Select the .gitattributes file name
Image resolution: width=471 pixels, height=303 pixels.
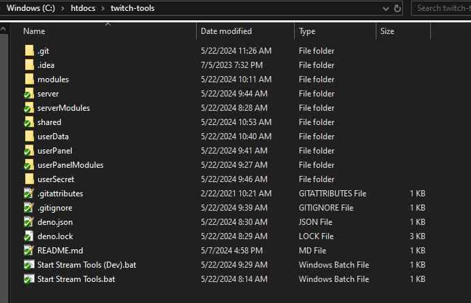coord(59,194)
